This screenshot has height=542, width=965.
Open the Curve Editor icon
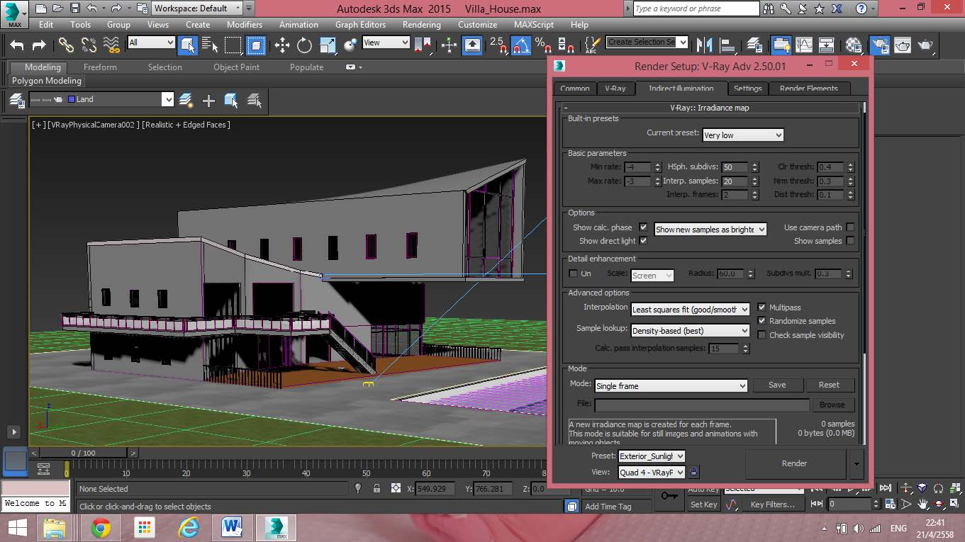(804, 45)
